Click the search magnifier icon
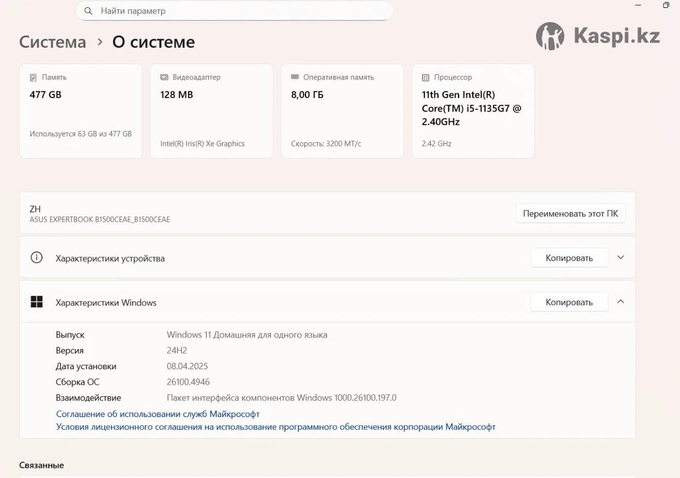The width and height of the screenshot is (680, 478). point(88,11)
